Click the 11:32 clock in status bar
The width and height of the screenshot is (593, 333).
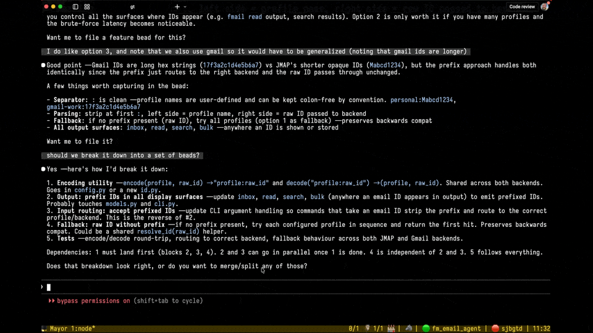542,329
